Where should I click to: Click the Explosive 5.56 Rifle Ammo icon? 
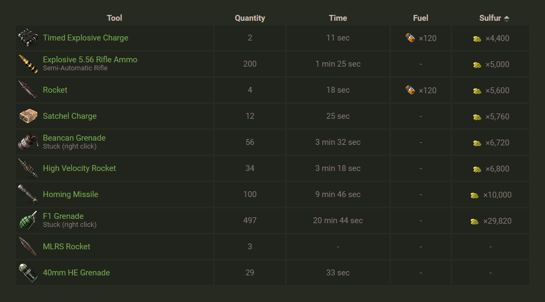[x=28, y=64]
